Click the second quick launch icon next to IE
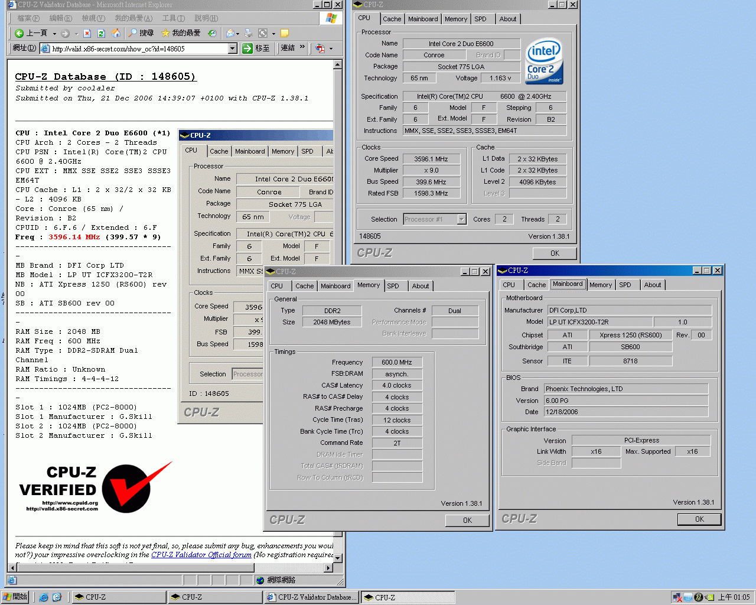756x605 pixels. coord(57,597)
